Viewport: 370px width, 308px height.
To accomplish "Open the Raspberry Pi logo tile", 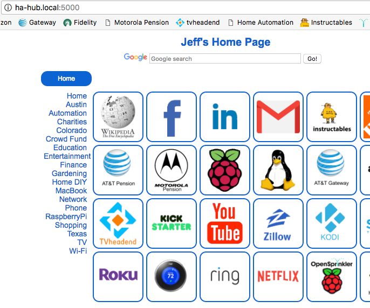I will click(x=225, y=170).
